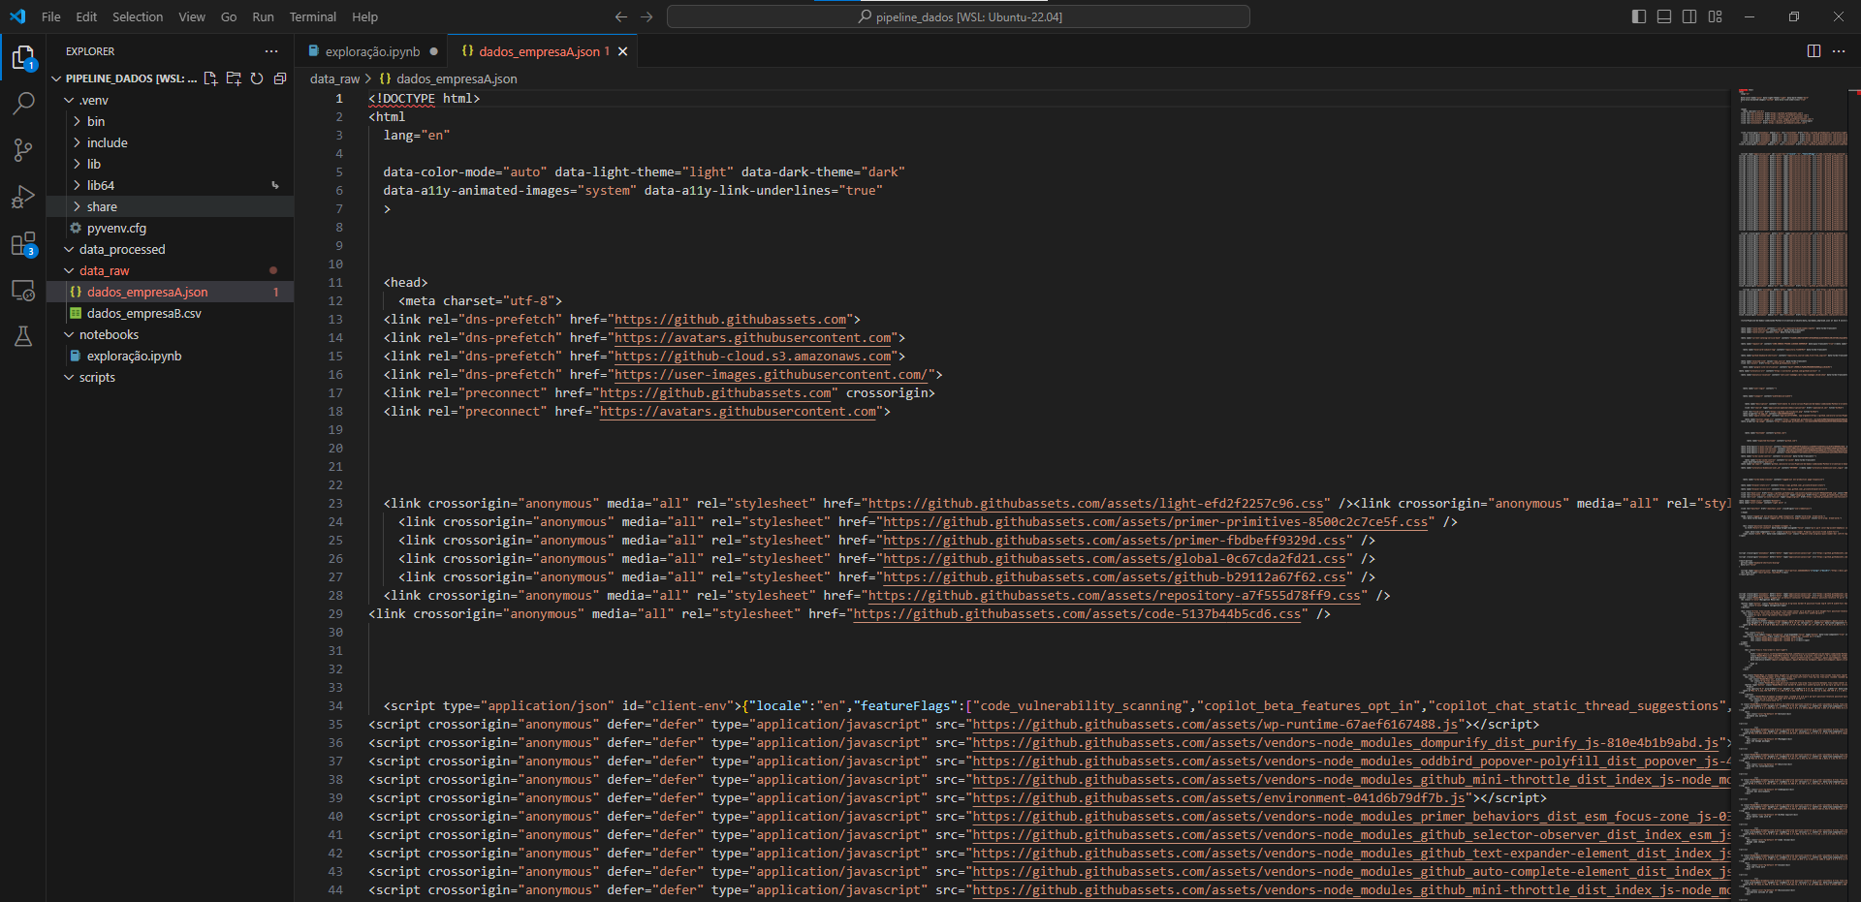This screenshot has width=1861, height=902.
Task: Customize layout from title bar icon
Action: (x=1715, y=16)
